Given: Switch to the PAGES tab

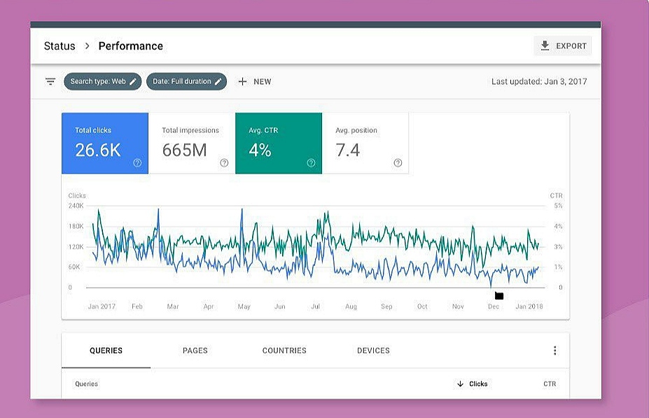Looking at the screenshot, I should coord(195,351).
